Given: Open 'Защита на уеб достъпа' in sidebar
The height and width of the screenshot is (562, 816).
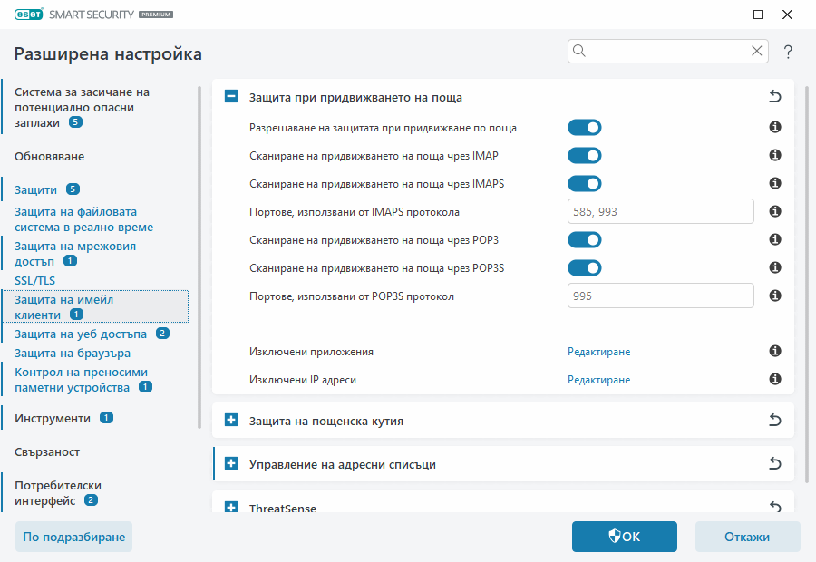Looking at the screenshot, I should point(81,334).
